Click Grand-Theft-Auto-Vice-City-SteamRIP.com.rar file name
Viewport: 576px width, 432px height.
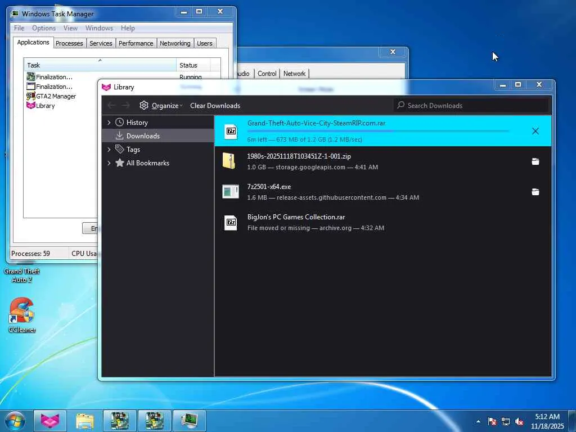point(316,123)
